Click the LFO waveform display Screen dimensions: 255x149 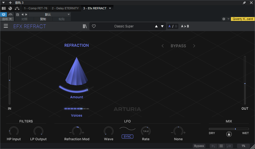[x=127, y=129]
